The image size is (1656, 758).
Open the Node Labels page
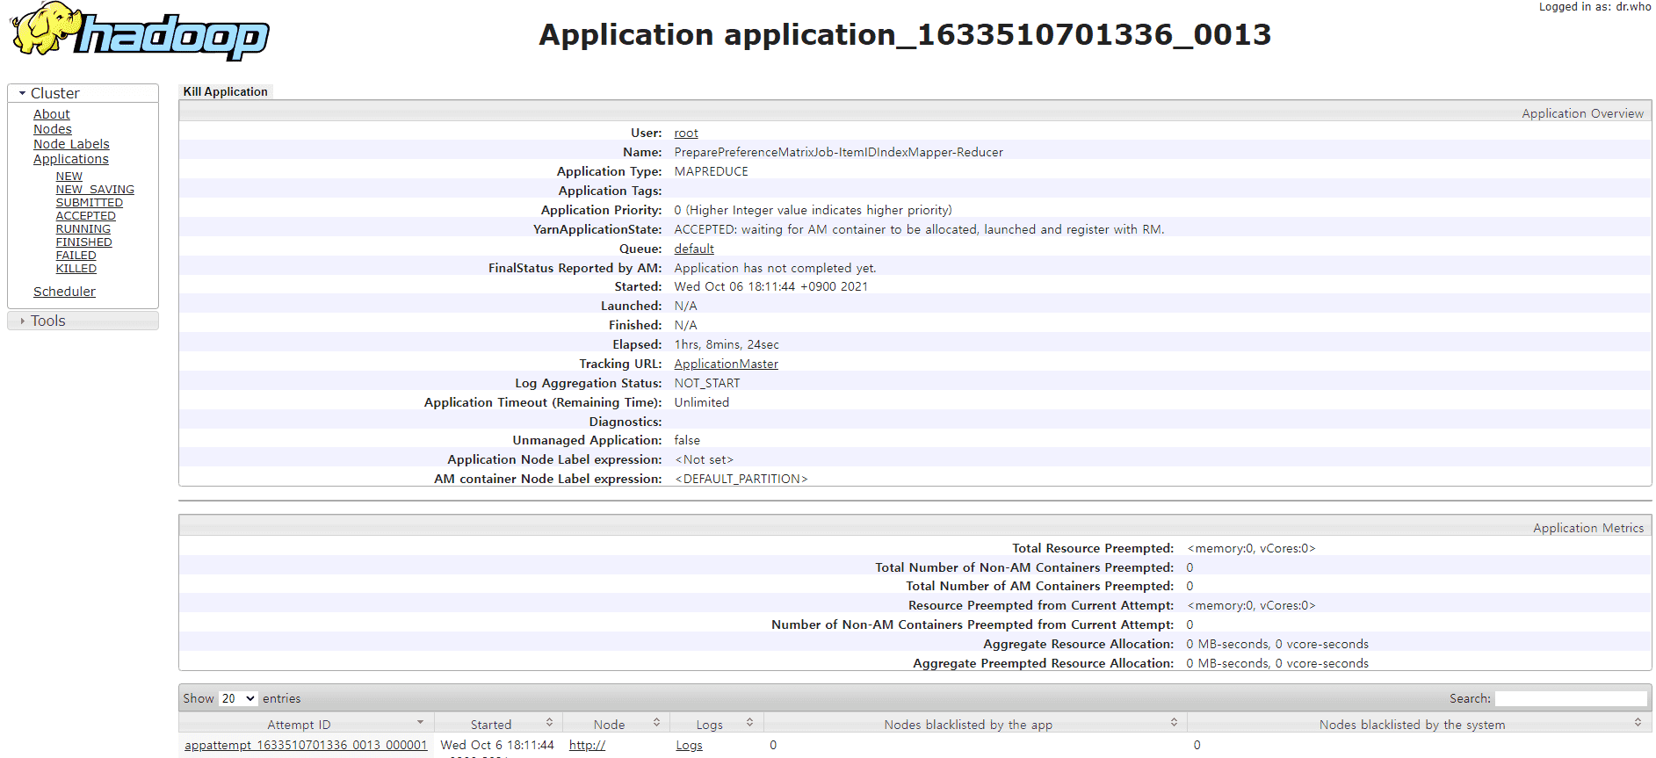71,144
